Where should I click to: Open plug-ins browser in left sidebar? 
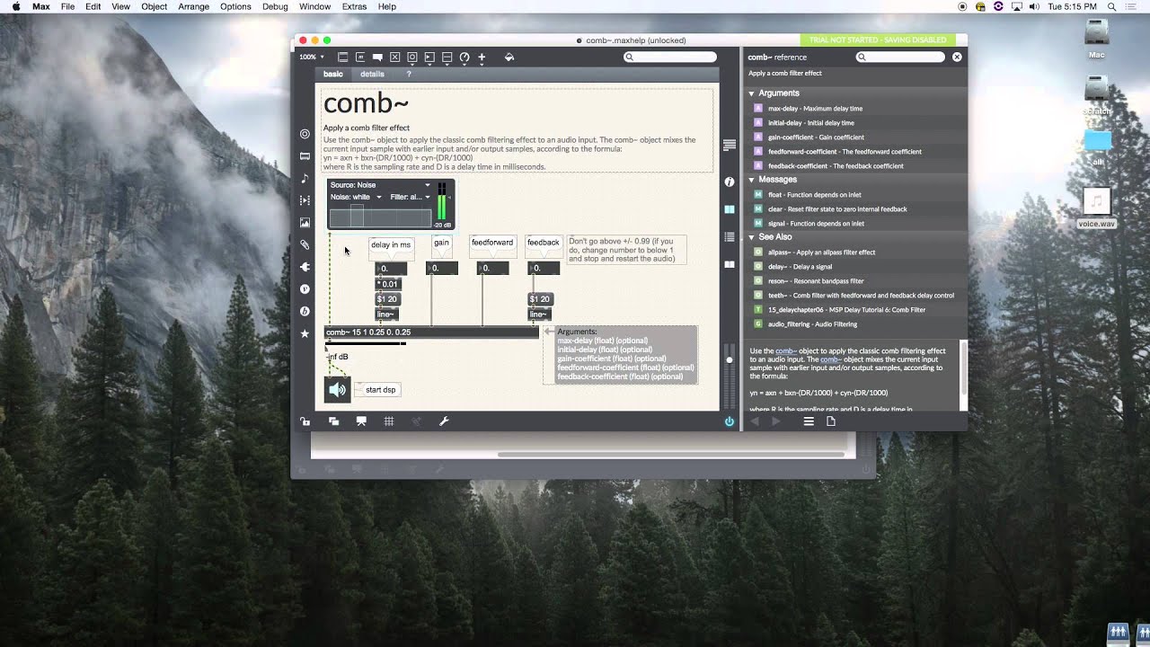(x=305, y=267)
